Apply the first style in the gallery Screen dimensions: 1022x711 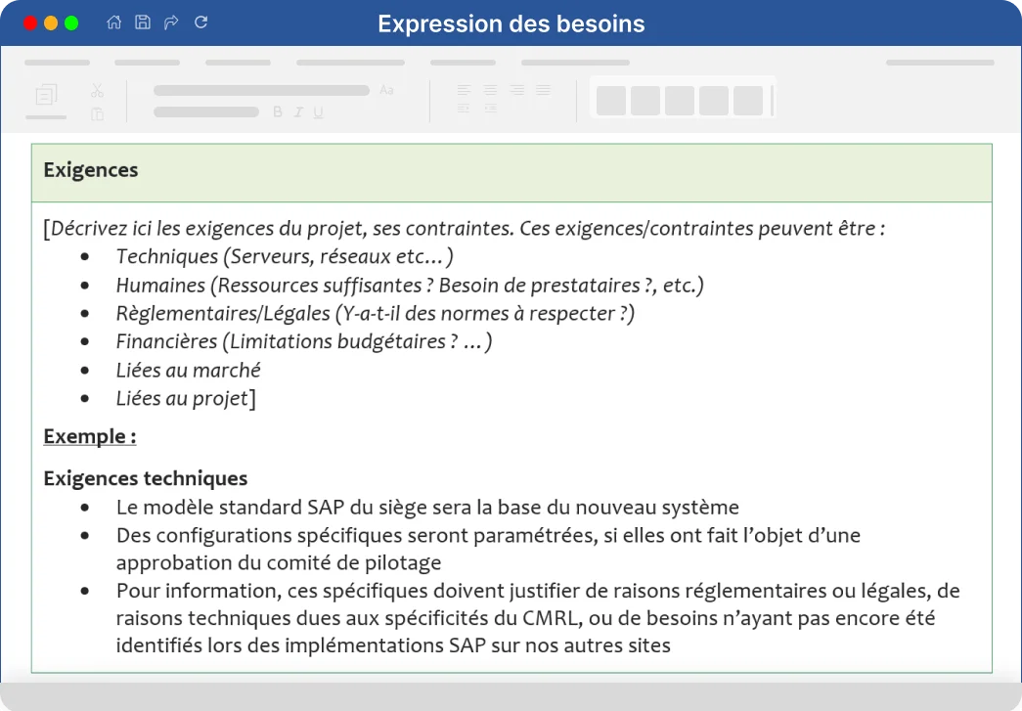click(609, 100)
